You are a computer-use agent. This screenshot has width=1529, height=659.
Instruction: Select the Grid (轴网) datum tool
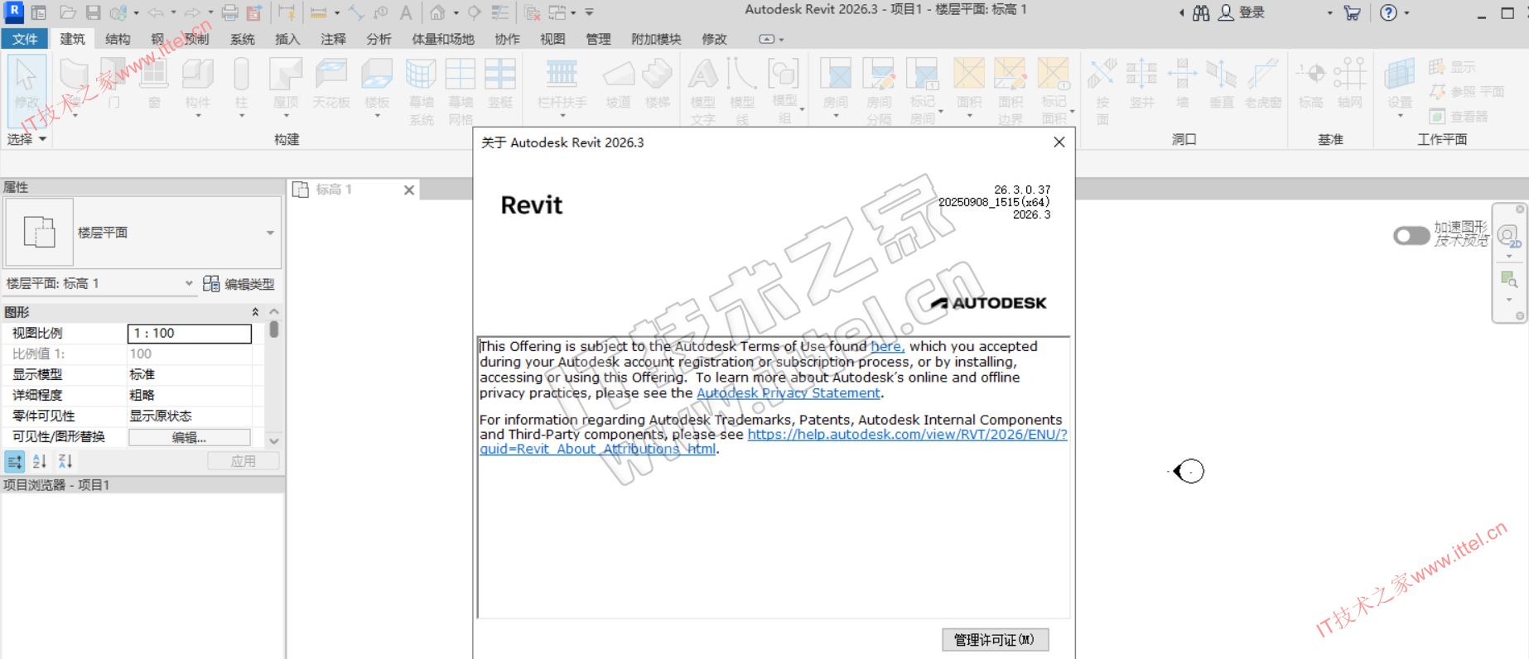point(1350,84)
